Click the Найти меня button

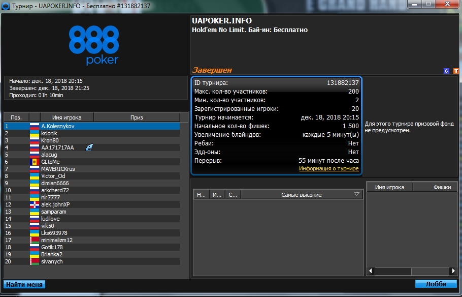(24, 284)
